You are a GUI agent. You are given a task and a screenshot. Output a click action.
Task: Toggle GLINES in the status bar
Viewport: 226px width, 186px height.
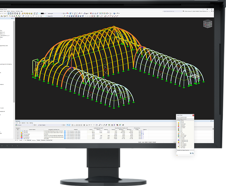(150, 142)
